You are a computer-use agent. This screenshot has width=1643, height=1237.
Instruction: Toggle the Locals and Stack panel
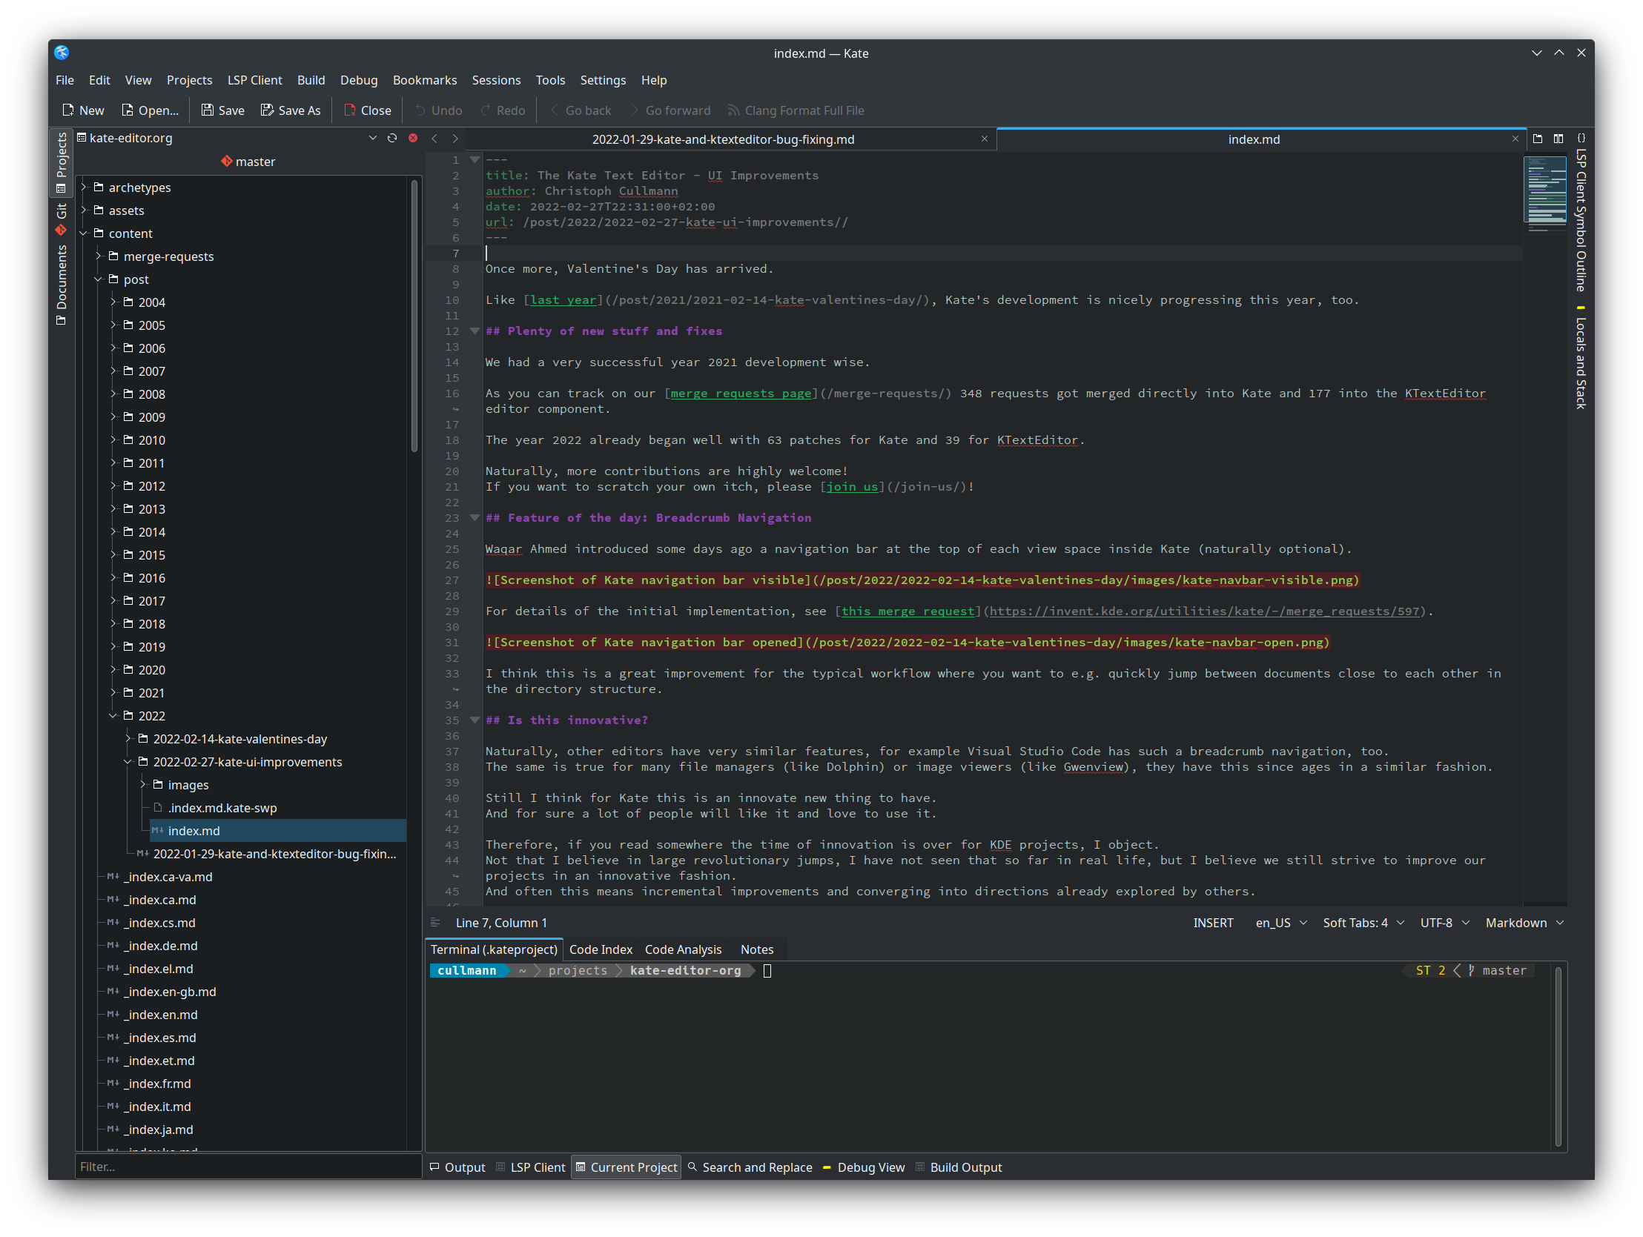tap(1581, 356)
